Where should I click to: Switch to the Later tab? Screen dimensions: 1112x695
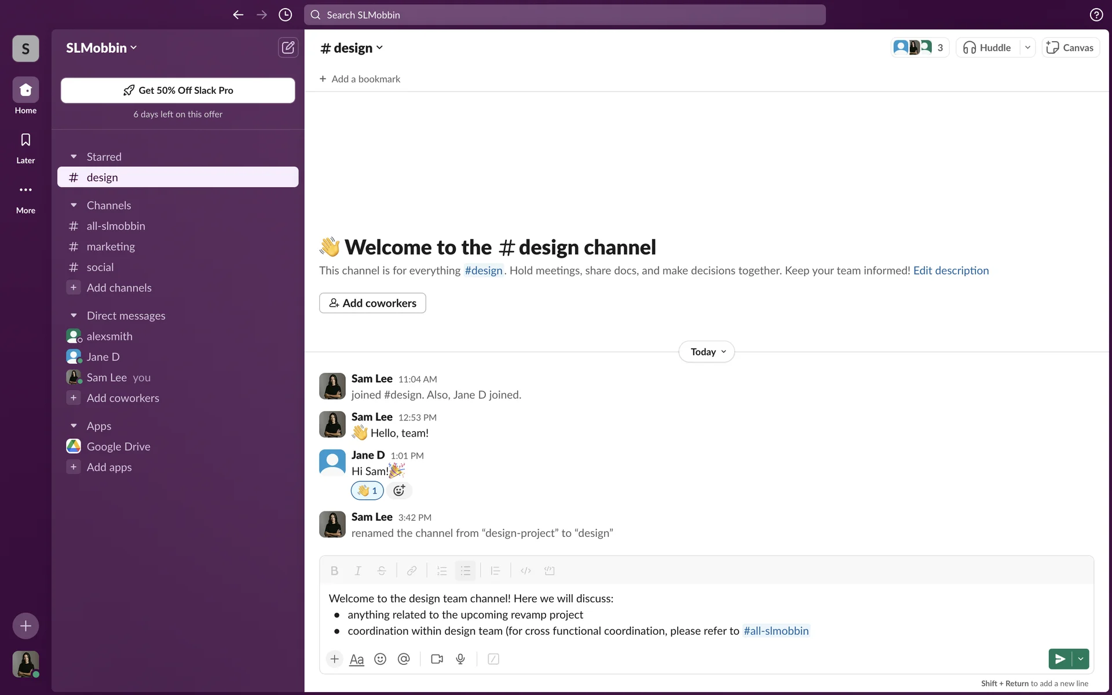(x=25, y=147)
